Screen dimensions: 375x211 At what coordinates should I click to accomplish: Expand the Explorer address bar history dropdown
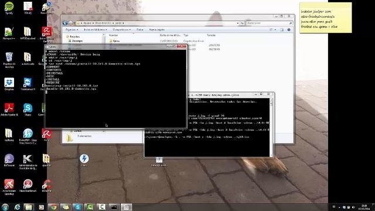click(238, 23)
